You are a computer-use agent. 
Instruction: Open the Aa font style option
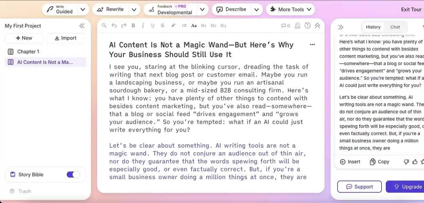194,25
